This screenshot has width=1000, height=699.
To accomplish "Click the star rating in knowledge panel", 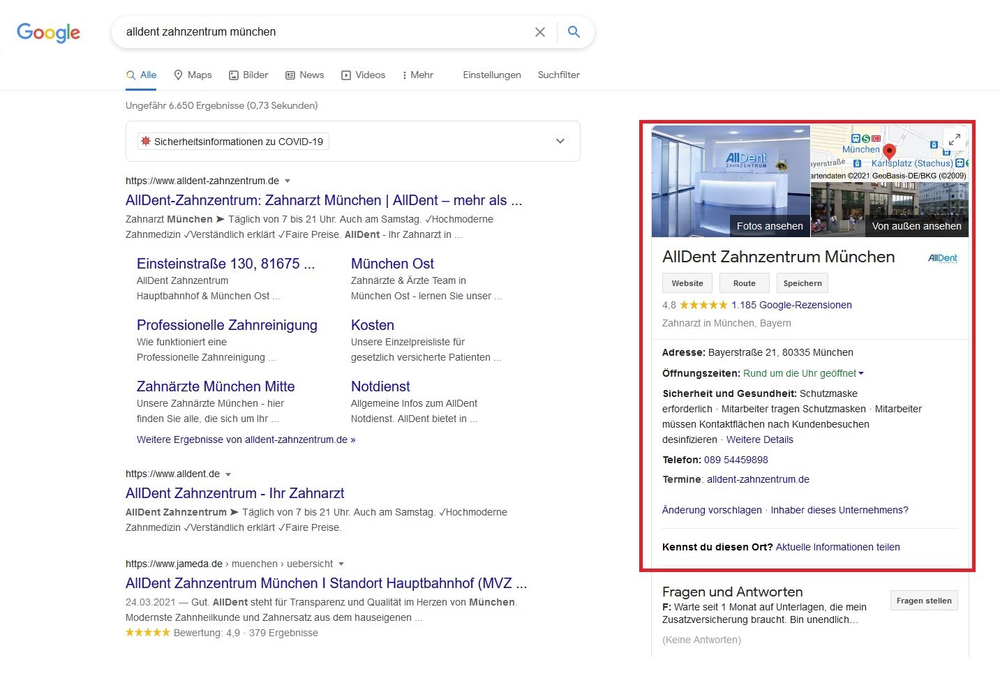I will click(x=703, y=305).
